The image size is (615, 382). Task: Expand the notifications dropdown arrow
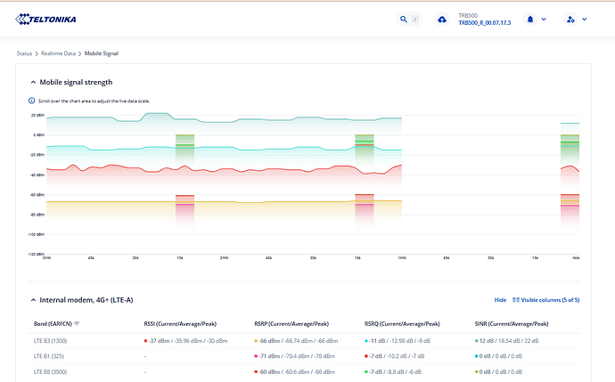click(545, 19)
